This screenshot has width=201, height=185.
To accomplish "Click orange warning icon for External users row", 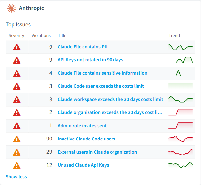I will 17,152.
